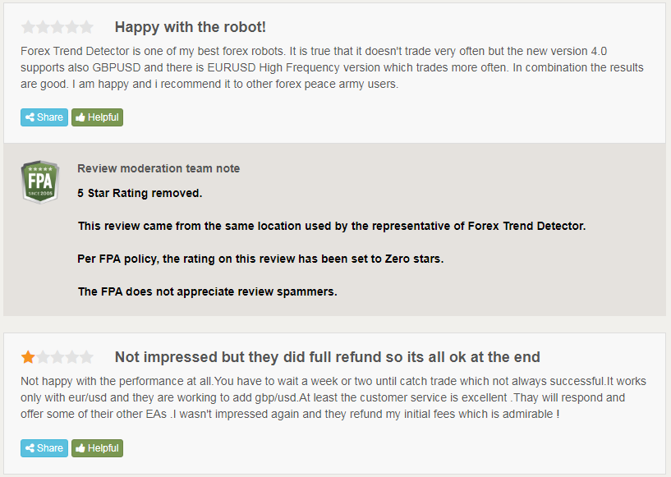Mark 'Happy with the robot!' review as Helpful
The height and width of the screenshot is (477, 671).
(97, 117)
